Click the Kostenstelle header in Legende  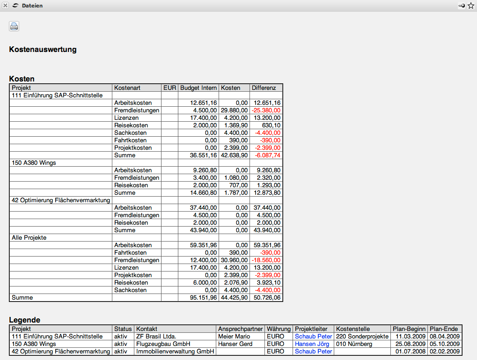(353, 329)
